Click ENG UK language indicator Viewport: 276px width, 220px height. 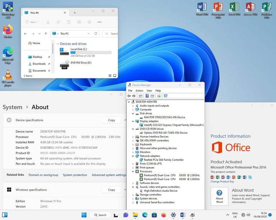coord(235,215)
